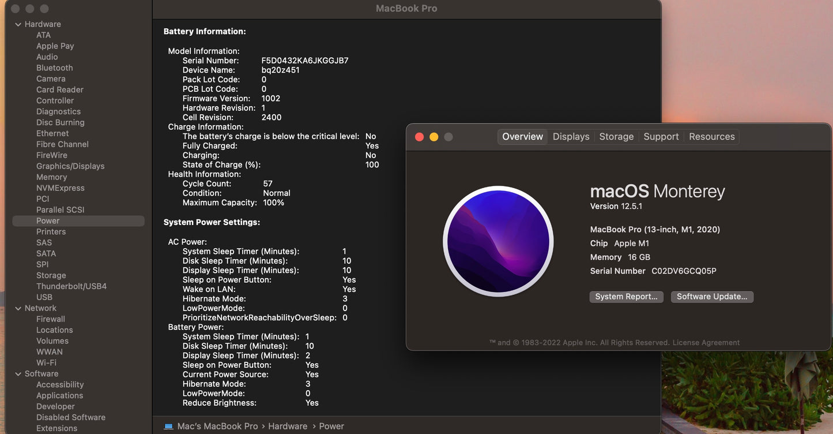Collapse the Hardware section in sidebar

[18, 24]
